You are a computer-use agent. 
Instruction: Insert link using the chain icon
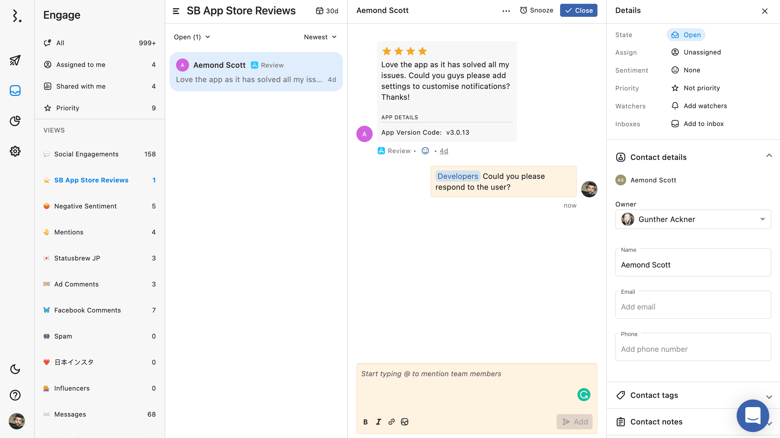(x=392, y=422)
